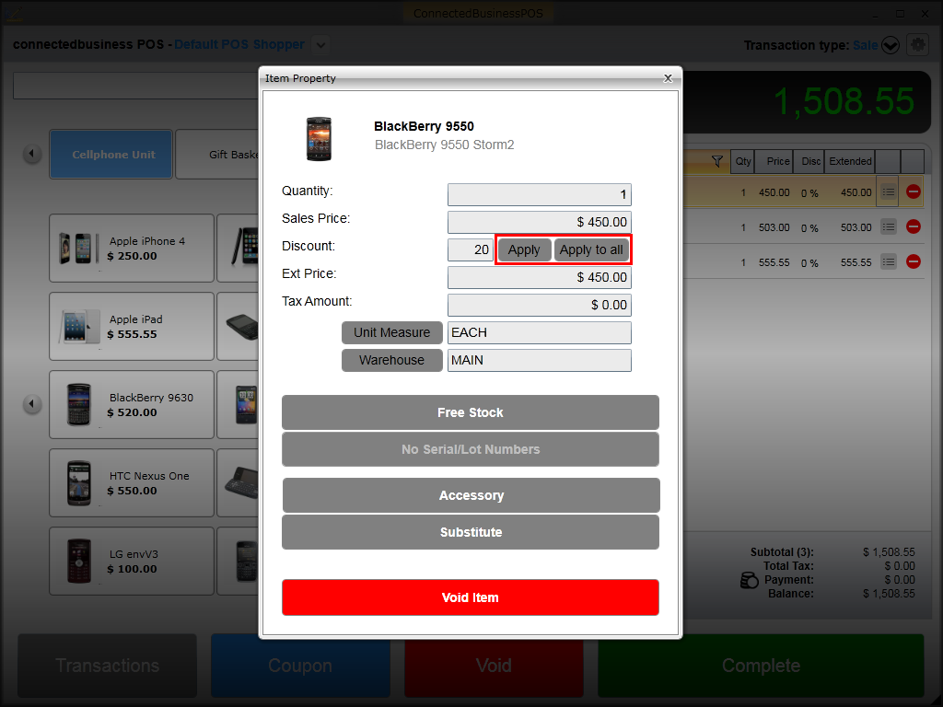The width and height of the screenshot is (943, 707).
Task: Click the Discount input field
Action: point(471,249)
